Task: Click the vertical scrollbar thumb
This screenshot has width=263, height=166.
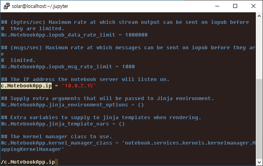Action: 259,119
